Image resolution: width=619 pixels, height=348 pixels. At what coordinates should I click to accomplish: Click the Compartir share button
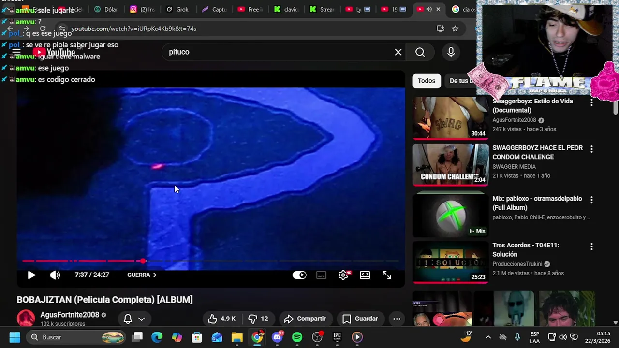pyautogui.click(x=305, y=319)
